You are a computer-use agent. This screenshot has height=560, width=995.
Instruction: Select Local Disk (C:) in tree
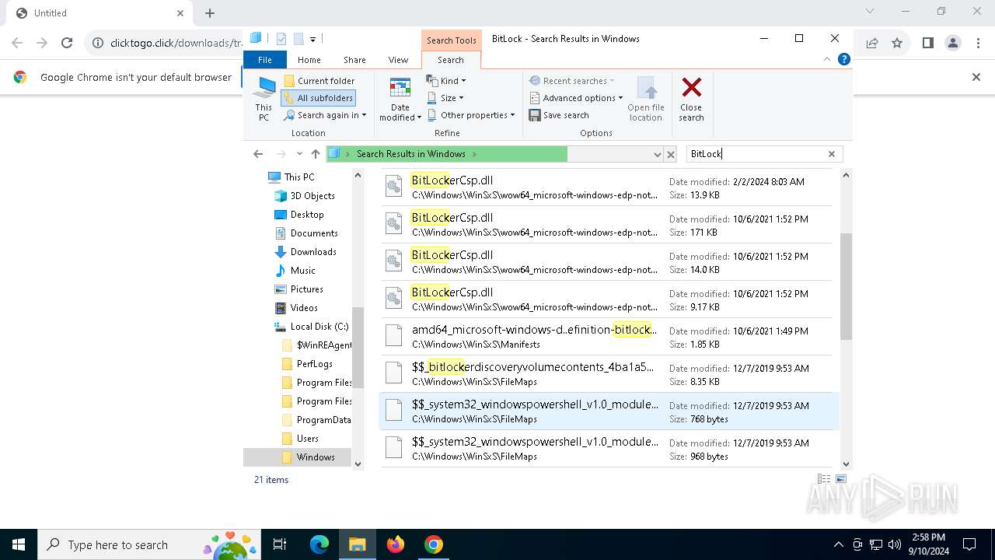pyautogui.click(x=319, y=327)
